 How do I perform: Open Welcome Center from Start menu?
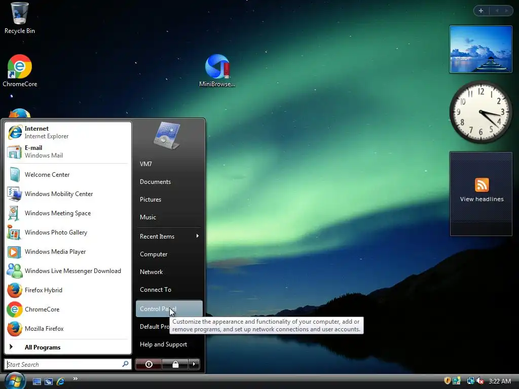(67, 175)
